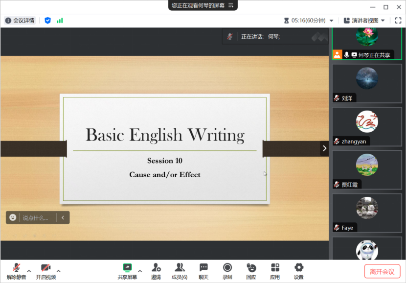This screenshot has width=406, height=283.
Task: Click the blue security shield icon
Action: tap(47, 21)
